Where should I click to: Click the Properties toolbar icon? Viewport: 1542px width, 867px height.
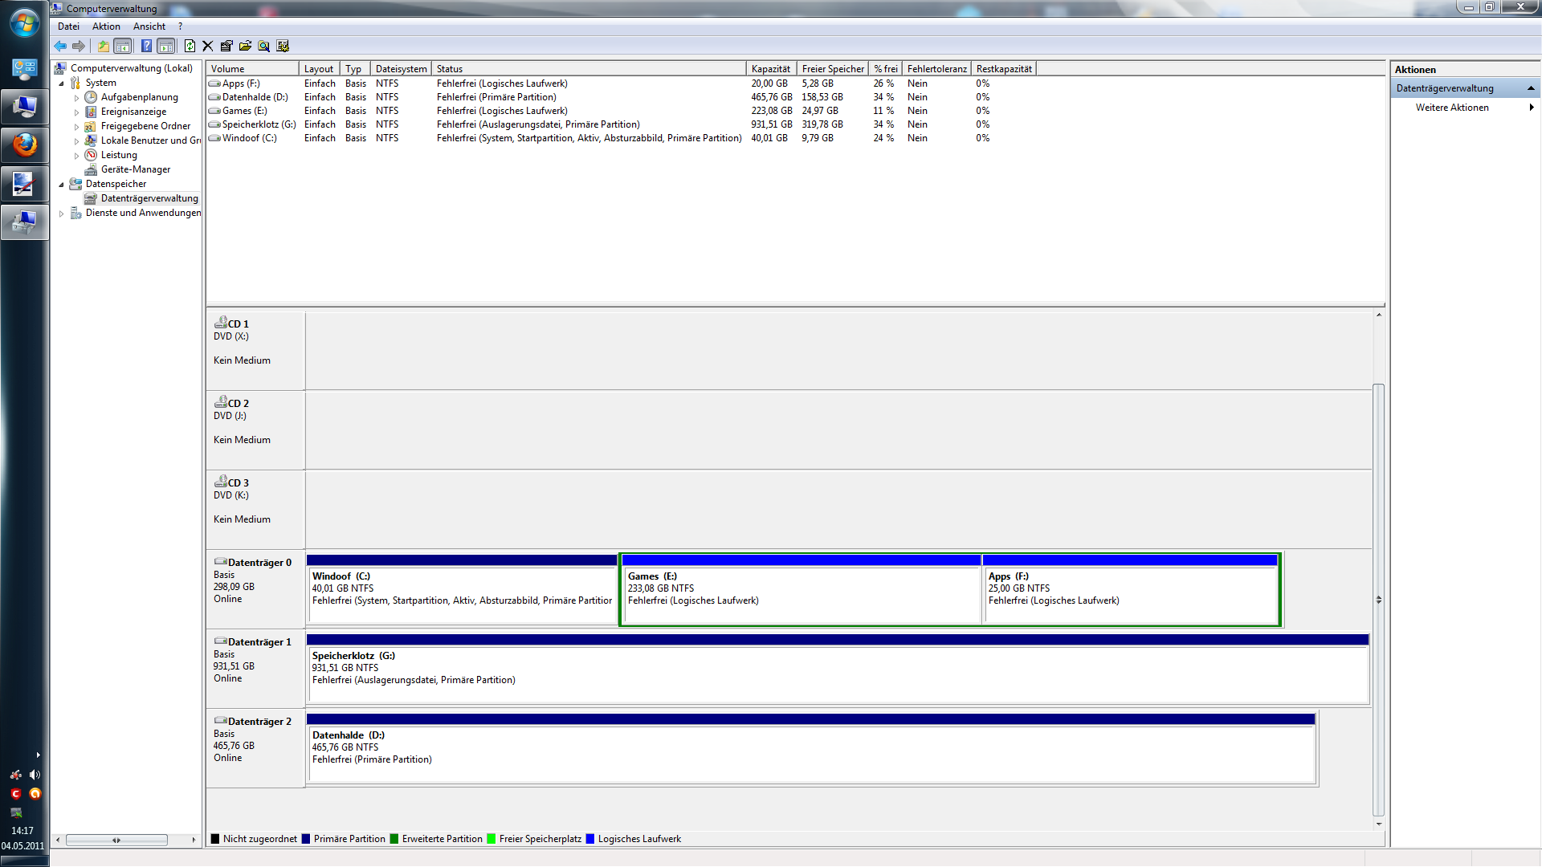[x=226, y=47]
